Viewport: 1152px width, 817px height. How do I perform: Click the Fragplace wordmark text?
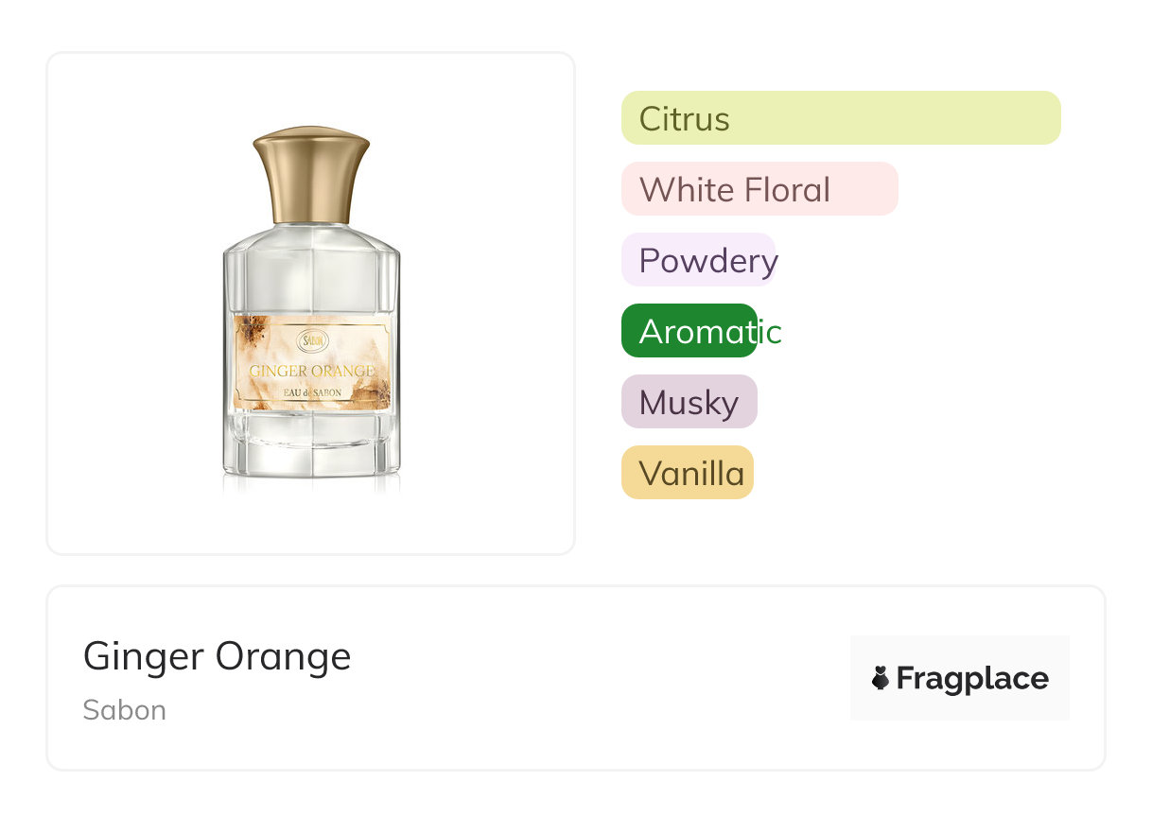click(x=972, y=678)
